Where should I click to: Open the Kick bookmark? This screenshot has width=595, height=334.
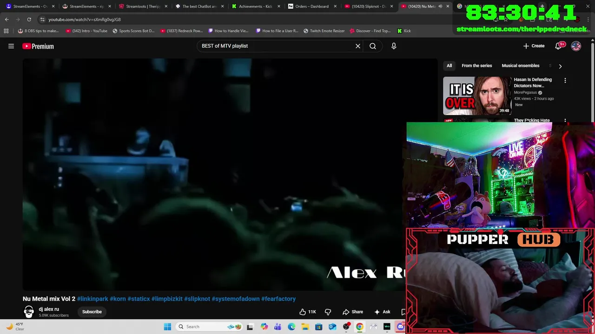pyautogui.click(x=404, y=31)
